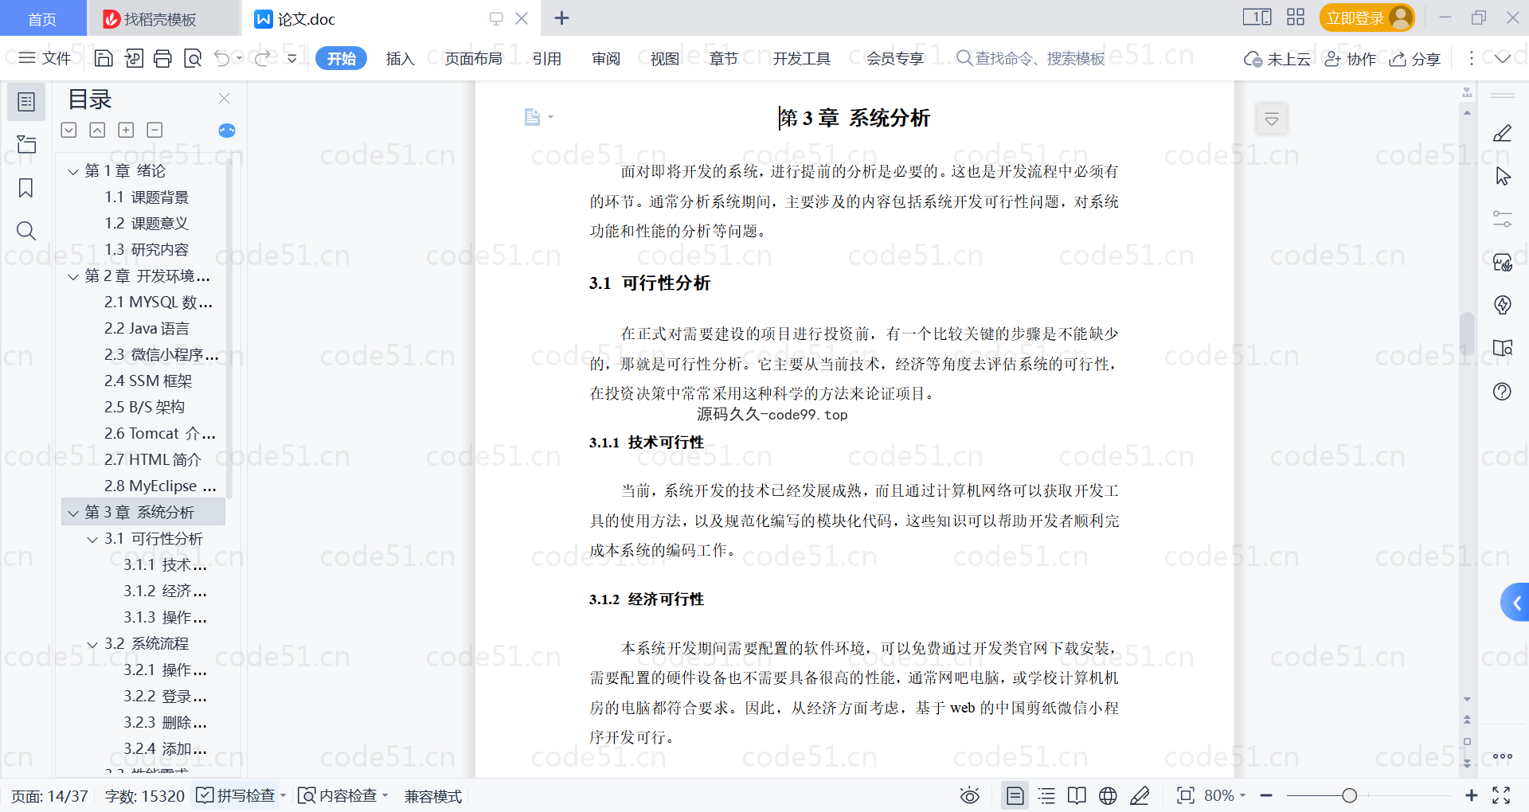Screen dimensions: 1529x812
Task: Open the search magnifier in left sidebar
Action: coord(26,231)
